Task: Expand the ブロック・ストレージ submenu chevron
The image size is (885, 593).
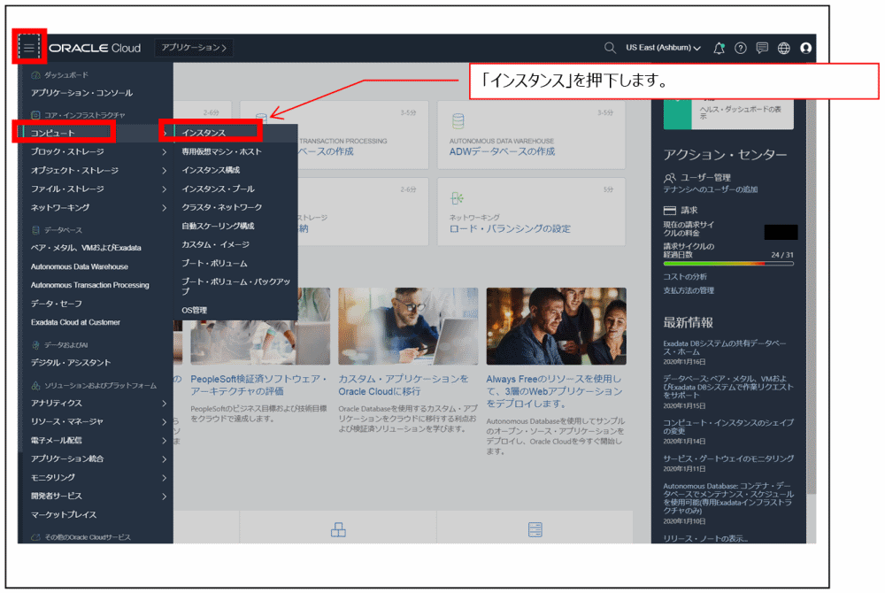Action: pyautogui.click(x=164, y=151)
